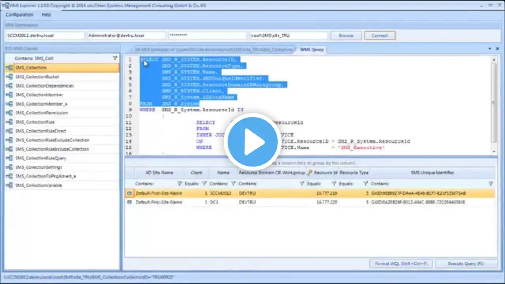This screenshot has height=284, width=505.
Task: Click the row icon for DC1 result
Action: [129, 202]
